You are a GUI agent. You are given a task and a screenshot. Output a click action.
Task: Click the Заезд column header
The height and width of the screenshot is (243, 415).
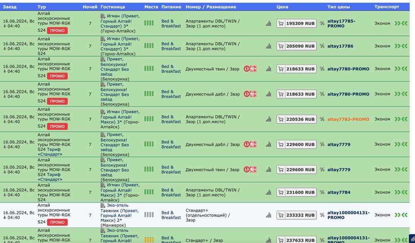(x=10, y=7)
